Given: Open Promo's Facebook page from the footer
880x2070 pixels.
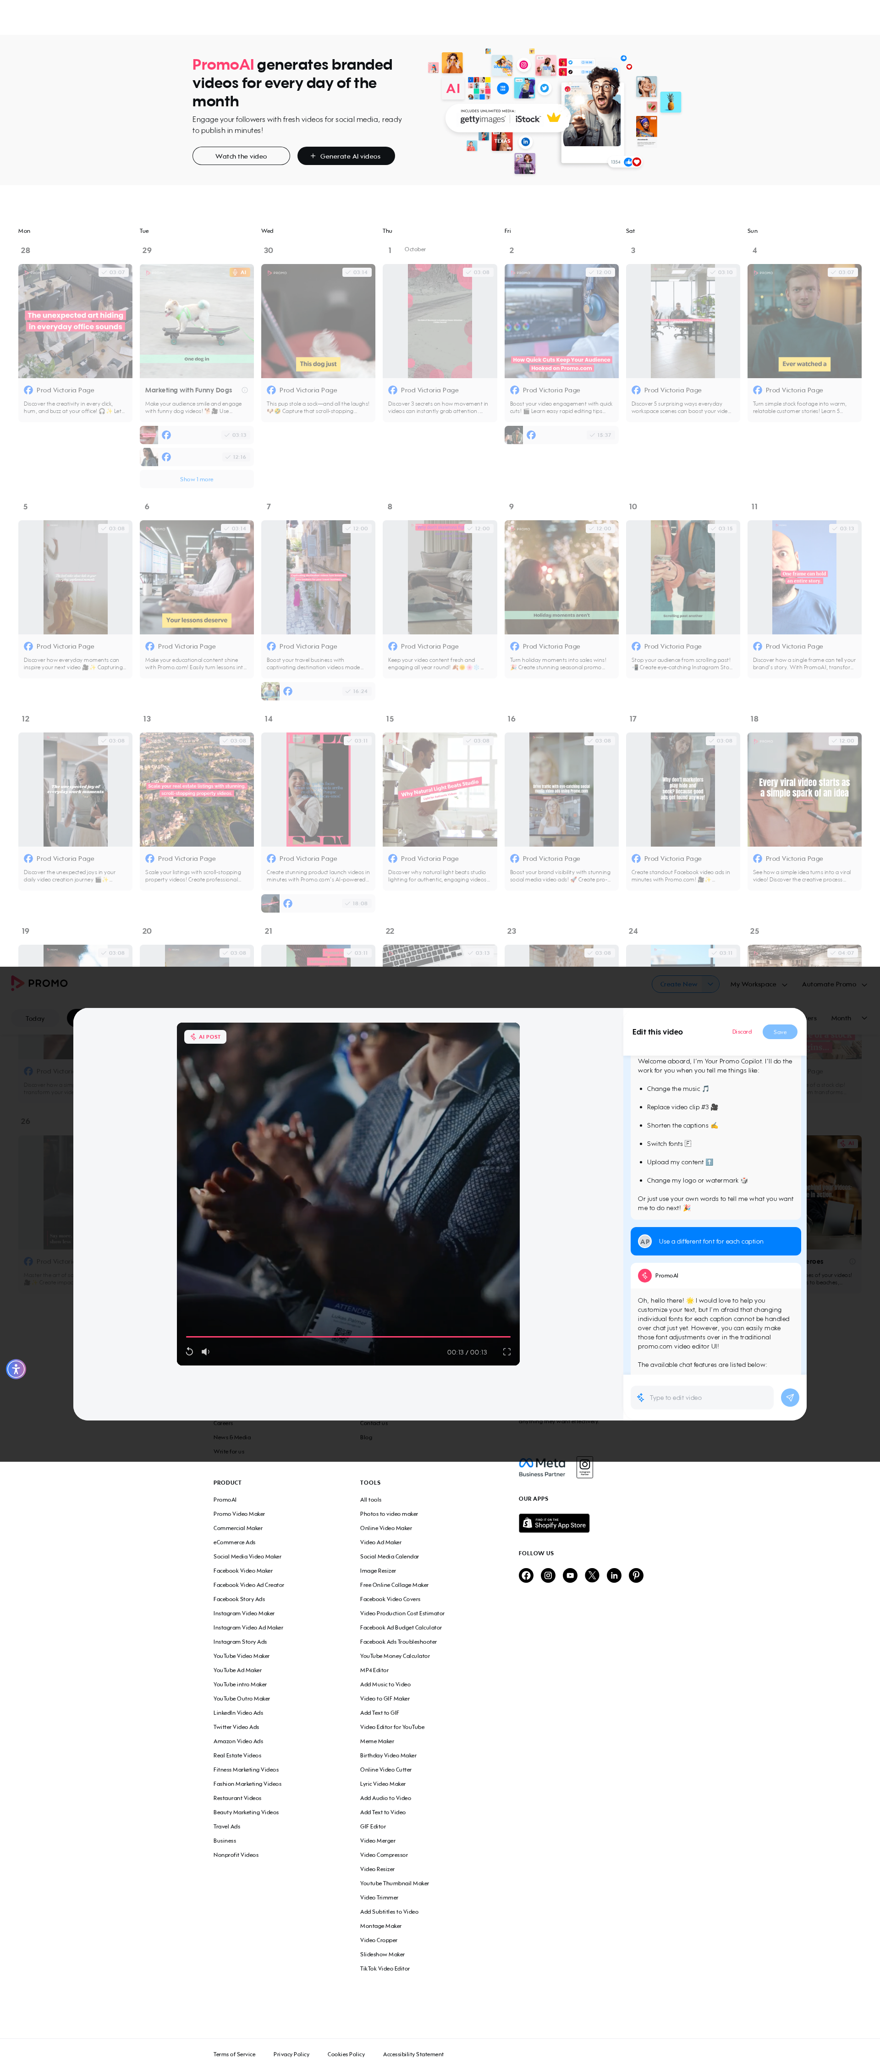Looking at the screenshot, I should click(x=526, y=1575).
